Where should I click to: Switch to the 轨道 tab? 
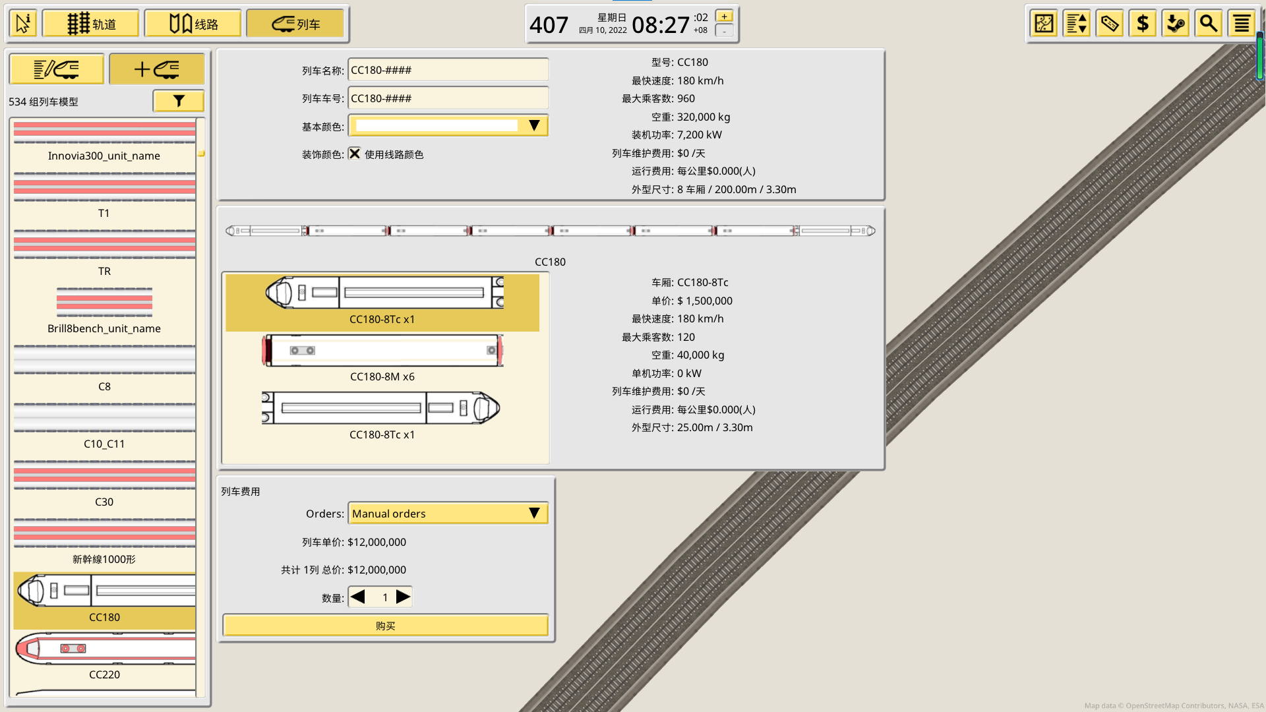91,24
